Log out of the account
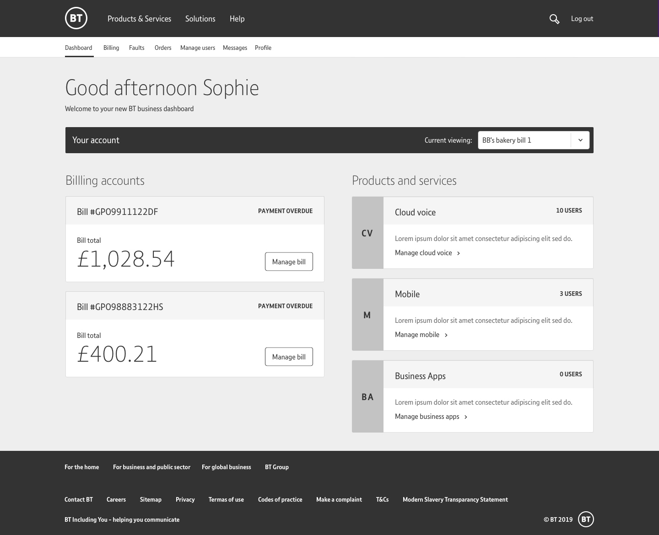 582,19
